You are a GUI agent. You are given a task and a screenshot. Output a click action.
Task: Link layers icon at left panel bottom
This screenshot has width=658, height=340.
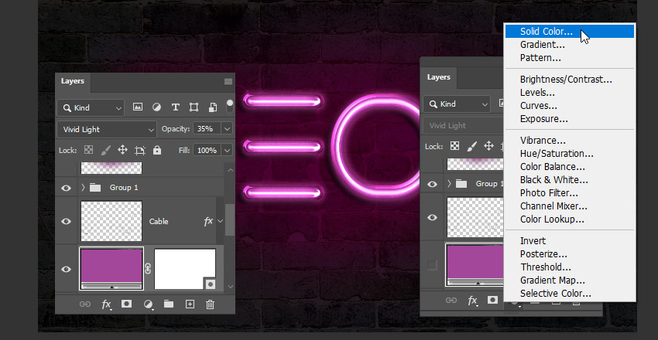pos(85,304)
